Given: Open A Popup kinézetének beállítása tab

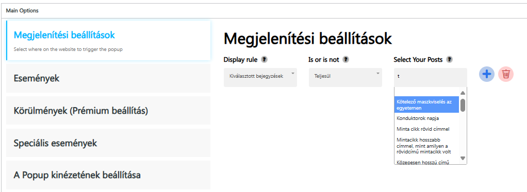Looking at the screenshot, I should tap(108, 175).
